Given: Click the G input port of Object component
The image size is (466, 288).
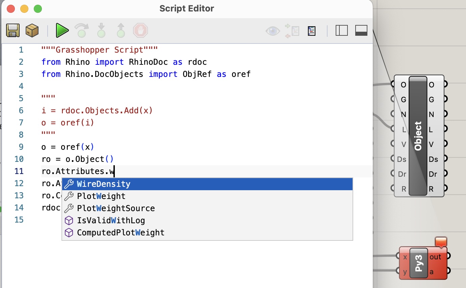Looking at the screenshot, I should click(393, 99).
